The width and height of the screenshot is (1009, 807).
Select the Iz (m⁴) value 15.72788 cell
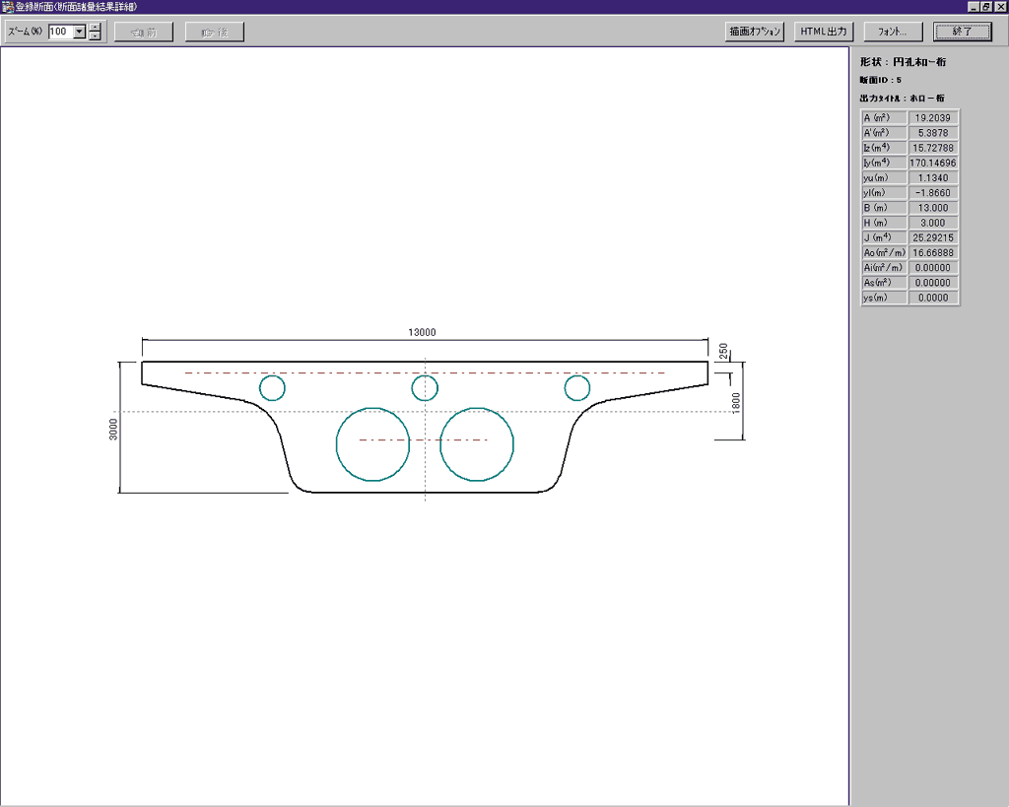click(932, 148)
